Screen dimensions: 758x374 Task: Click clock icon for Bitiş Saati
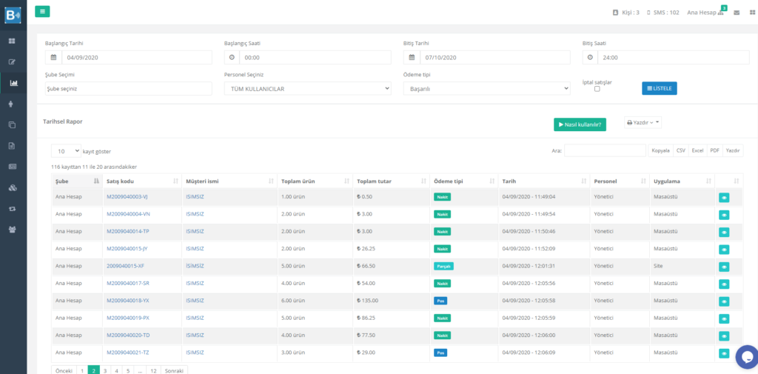tap(590, 58)
